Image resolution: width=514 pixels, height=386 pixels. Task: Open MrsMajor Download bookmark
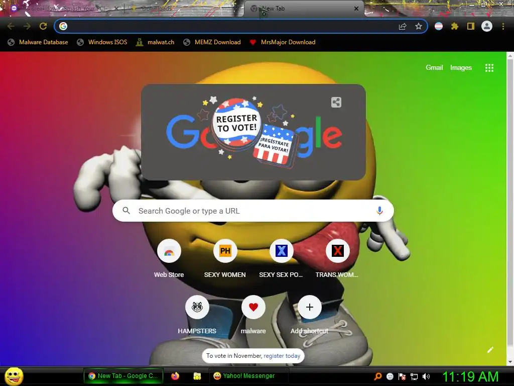(x=282, y=42)
